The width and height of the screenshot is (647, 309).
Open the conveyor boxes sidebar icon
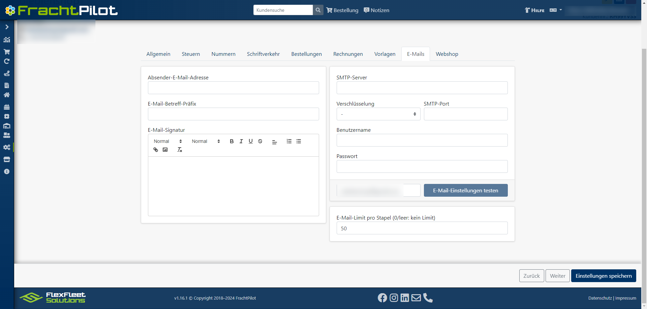pos(7,135)
